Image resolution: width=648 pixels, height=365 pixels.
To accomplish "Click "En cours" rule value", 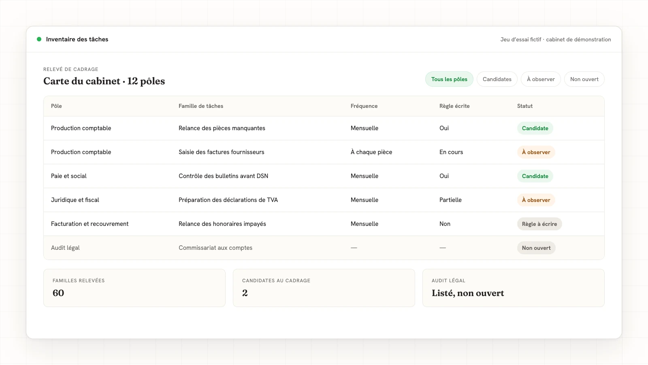I will 451,152.
